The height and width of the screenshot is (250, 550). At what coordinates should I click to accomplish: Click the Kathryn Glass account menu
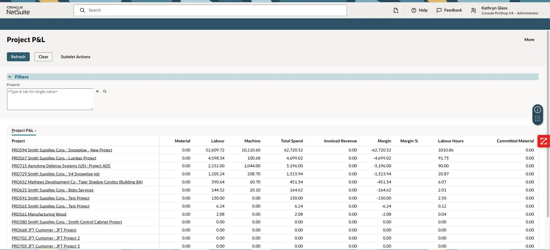click(x=510, y=11)
